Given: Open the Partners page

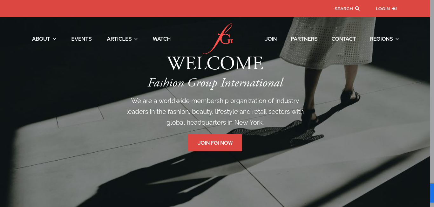Looking at the screenshot, I should coord(304,39).
